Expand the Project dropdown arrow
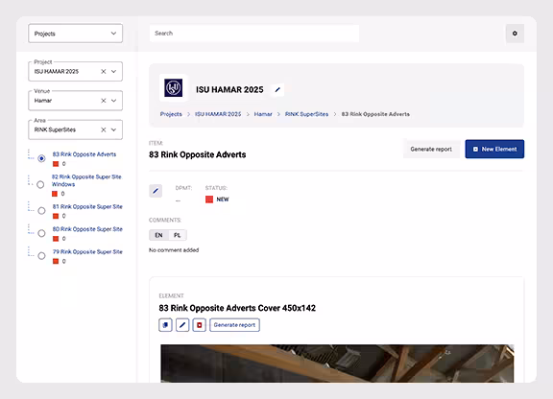Screen dimensions: 553x399 113,72
